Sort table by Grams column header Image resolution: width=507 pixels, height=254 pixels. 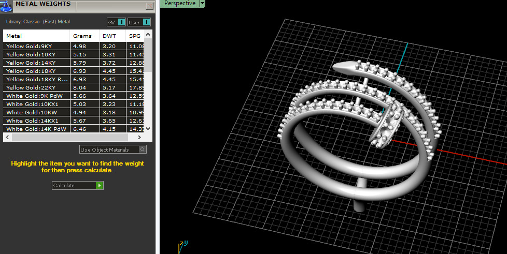coord(84,36)
